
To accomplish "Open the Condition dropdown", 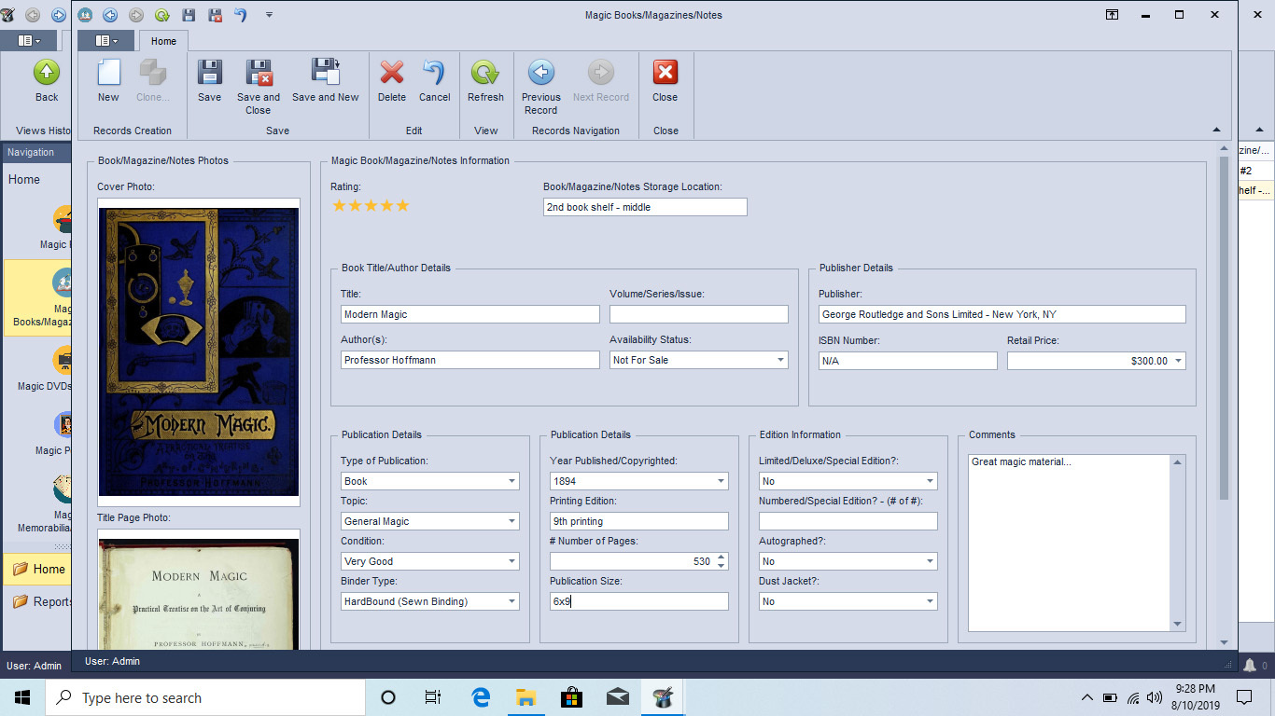I will [x=511, y=561].
